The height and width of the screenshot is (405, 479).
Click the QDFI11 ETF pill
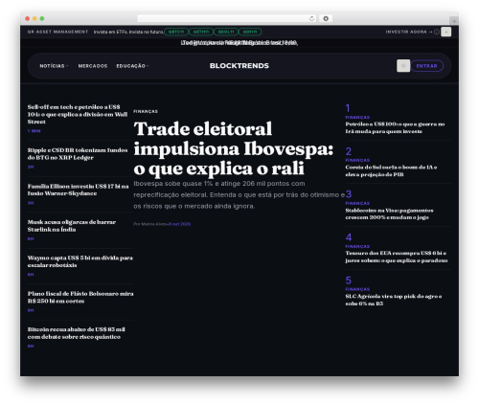(x=250, y=32)
